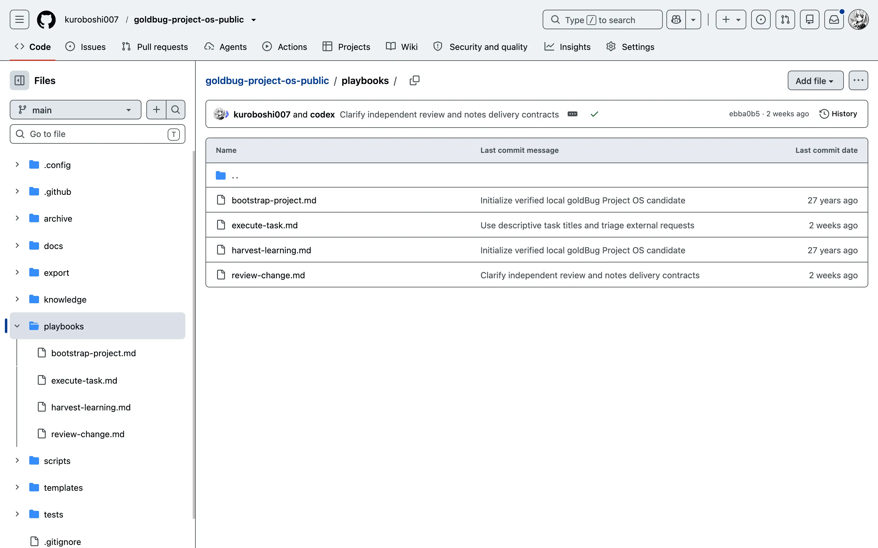Viewport: 878px width, 548px height.
Task: Open the Add file dropdown
Action: click(x=815, y=80)
